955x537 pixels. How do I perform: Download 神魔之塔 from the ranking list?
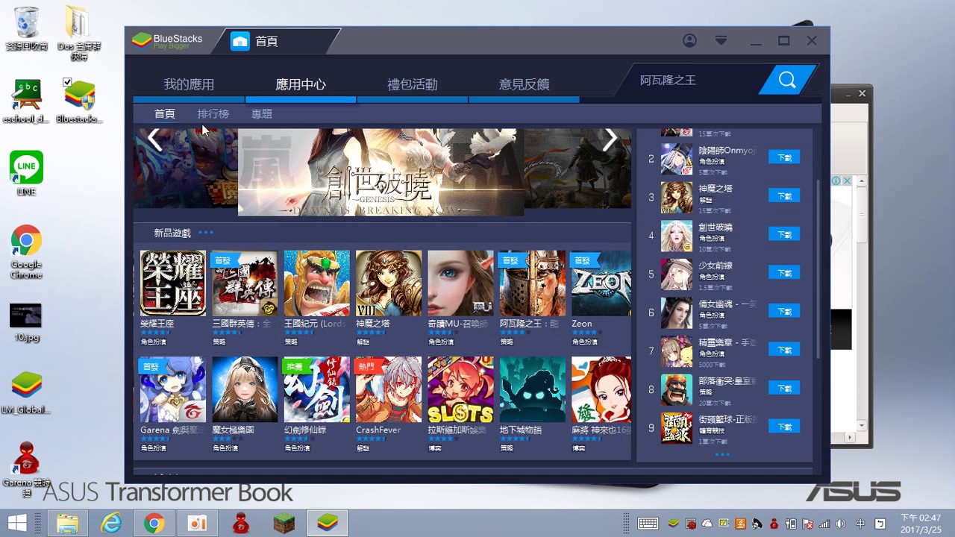point(784,196)
